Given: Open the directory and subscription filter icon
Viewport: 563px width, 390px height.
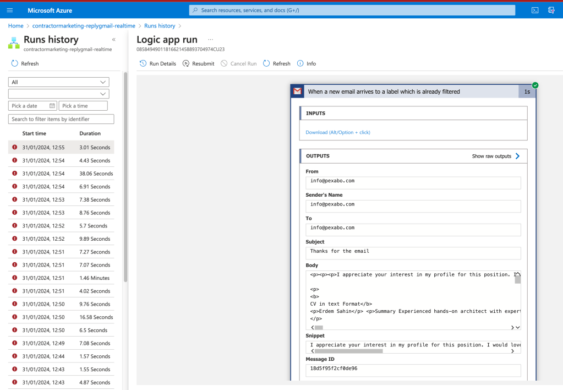Looking at the screenshot, I should (551, 10).
